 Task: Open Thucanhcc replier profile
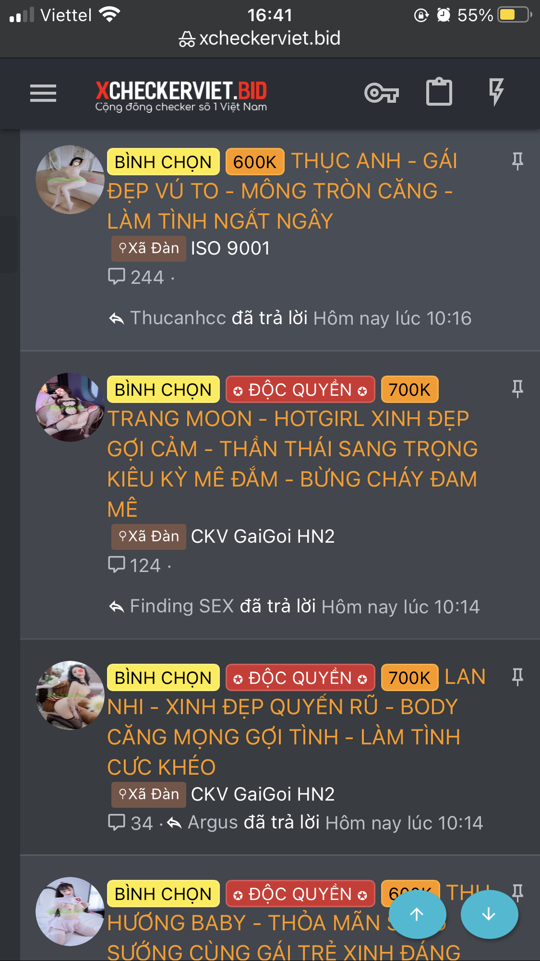coord(178,318)
